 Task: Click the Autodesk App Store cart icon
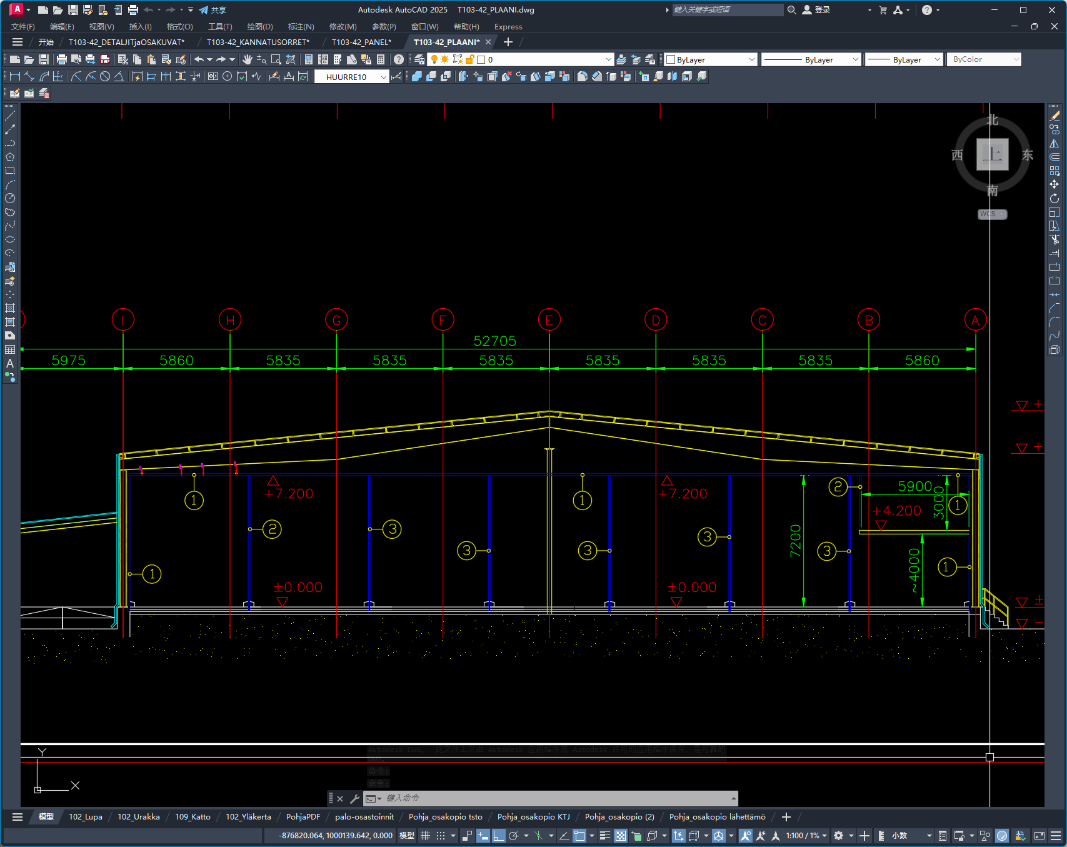tap(883, 10)
